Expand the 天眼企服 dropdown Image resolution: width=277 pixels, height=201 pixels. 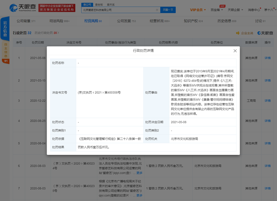pyautogui.click(x=235, y=10)
